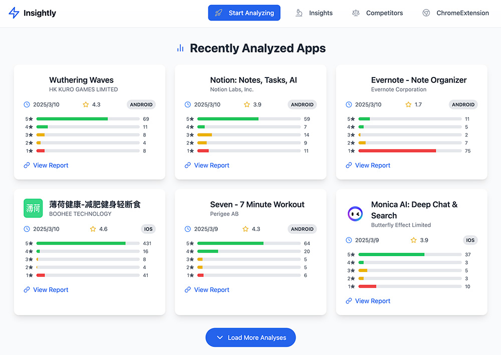This screenshot has height=355, width=501.
Task: Click the Monica AI app icon
Action: [355, 213]
